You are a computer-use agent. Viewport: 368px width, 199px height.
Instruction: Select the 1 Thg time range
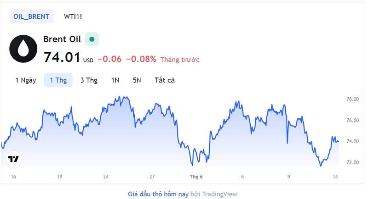pos(58,80)
